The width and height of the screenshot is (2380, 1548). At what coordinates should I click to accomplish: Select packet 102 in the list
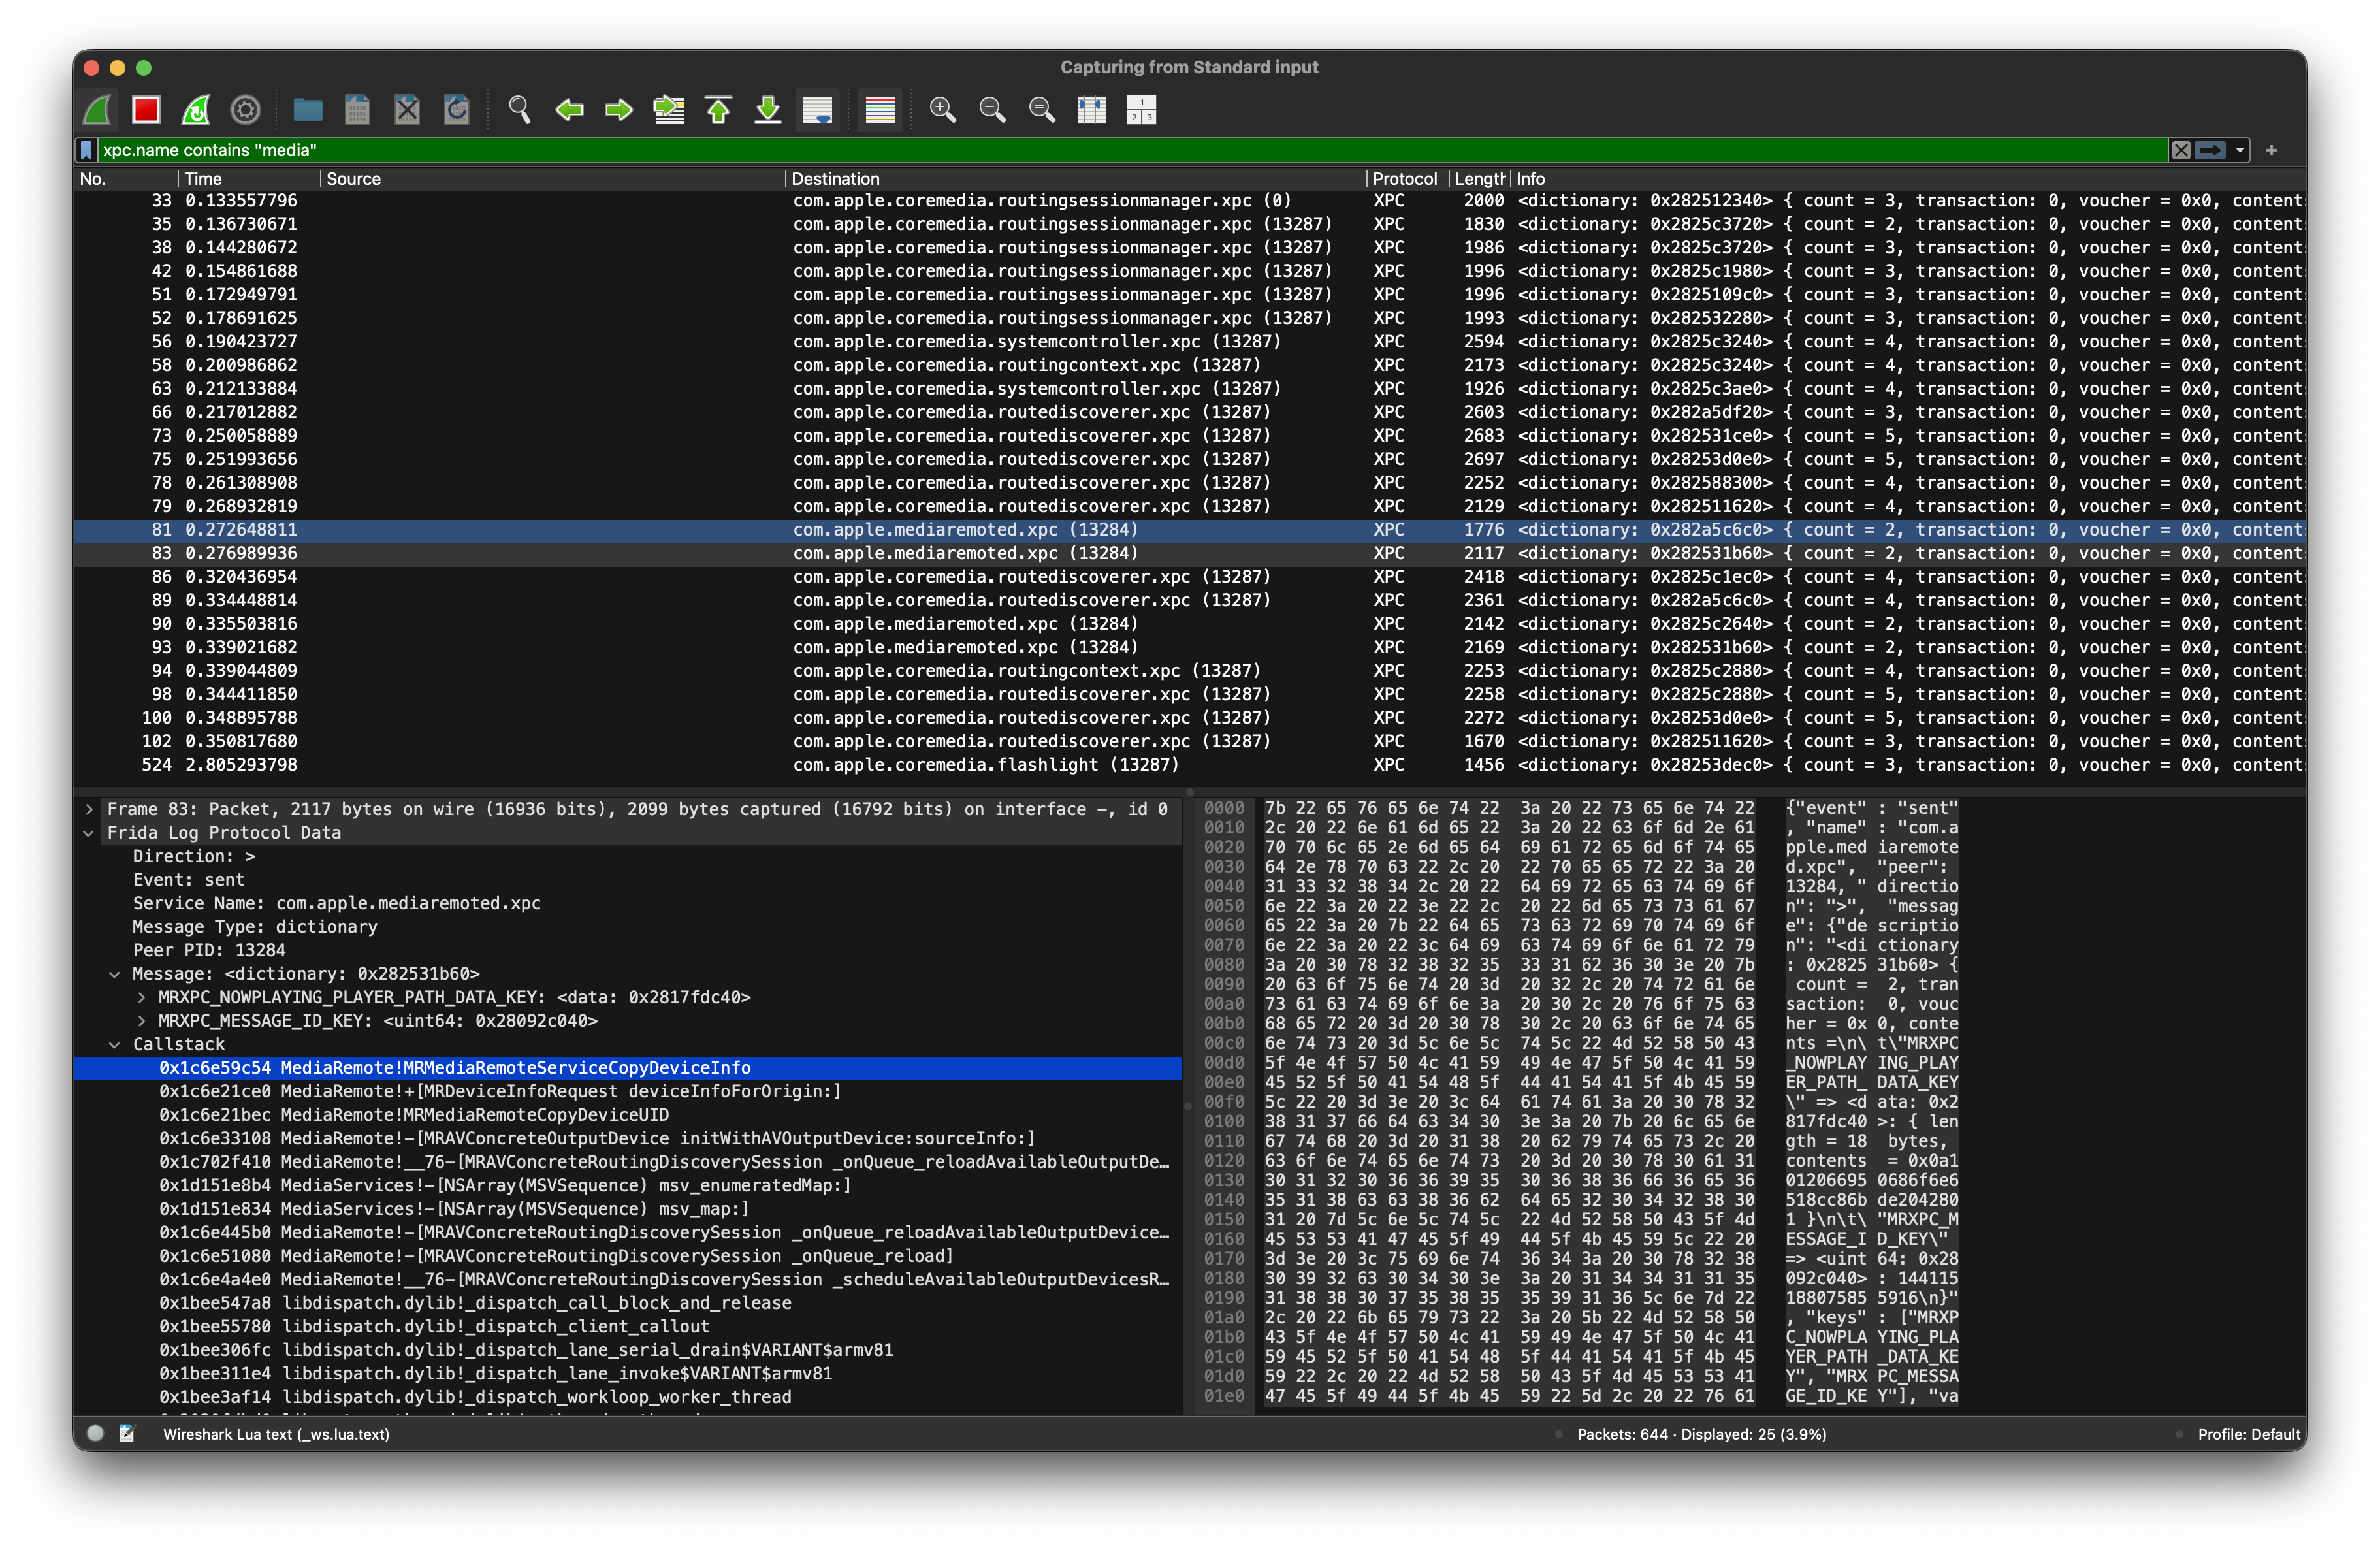point(1190,741)
